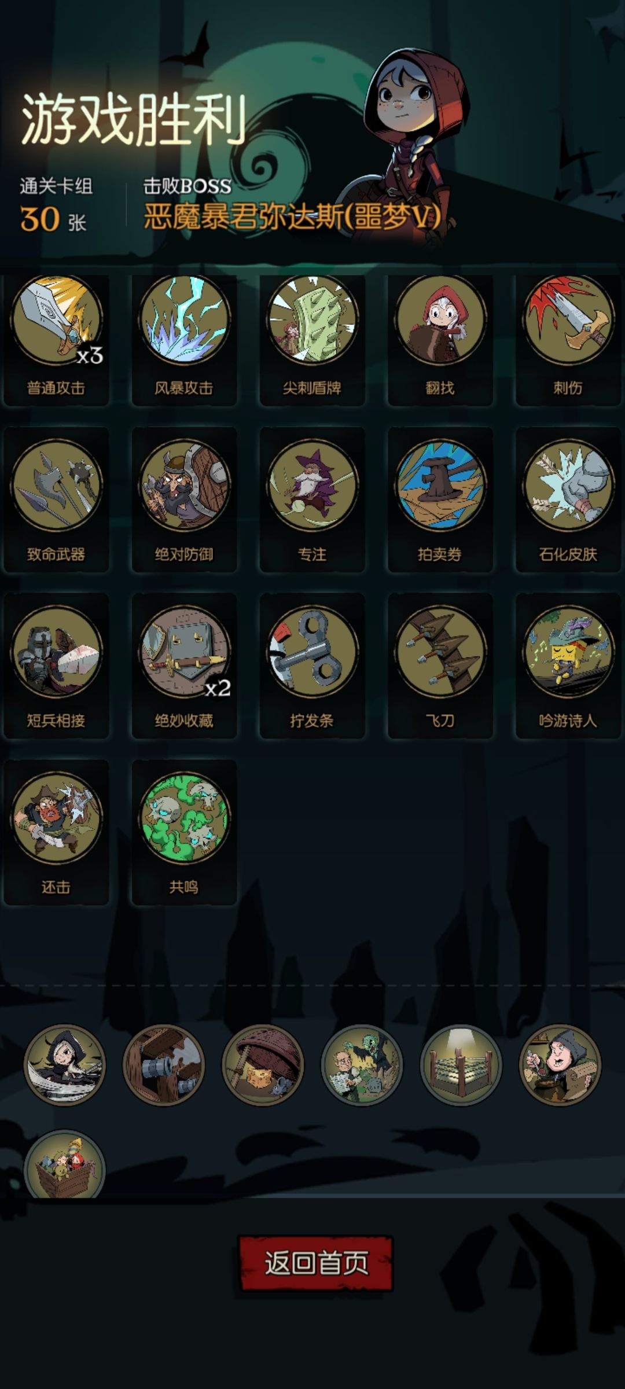Tap the 共鸣 green skulls card
Viewport: 625px width, 1389px height.
184,832
